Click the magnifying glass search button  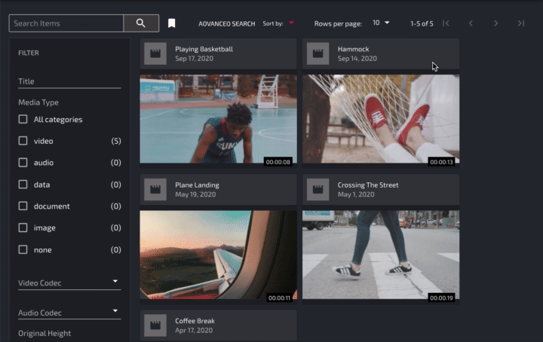141,23
